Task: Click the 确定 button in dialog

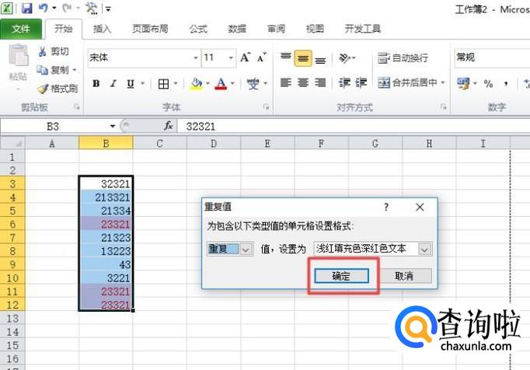Action: (340, 276)
